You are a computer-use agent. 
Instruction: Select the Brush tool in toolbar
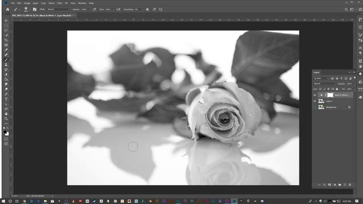click(6, 60)
